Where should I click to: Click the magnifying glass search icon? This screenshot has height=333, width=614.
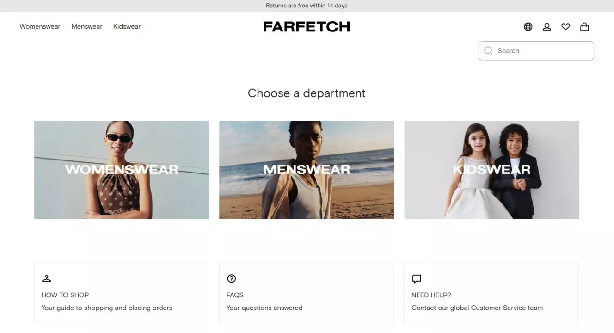(x=488, y=51)
